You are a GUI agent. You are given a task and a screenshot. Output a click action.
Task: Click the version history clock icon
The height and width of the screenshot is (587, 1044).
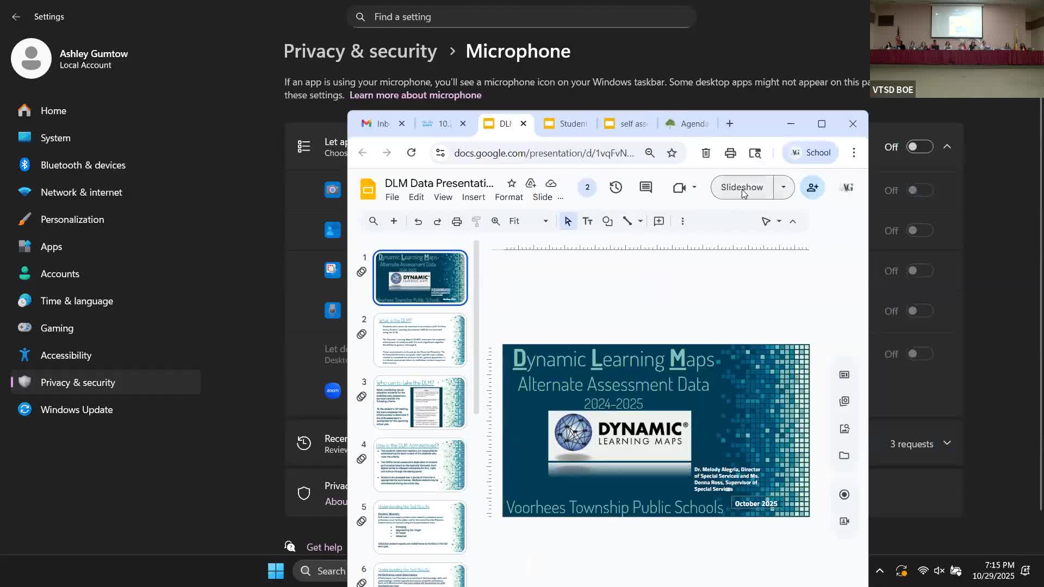pyautogui.click(x=616, y=188)
